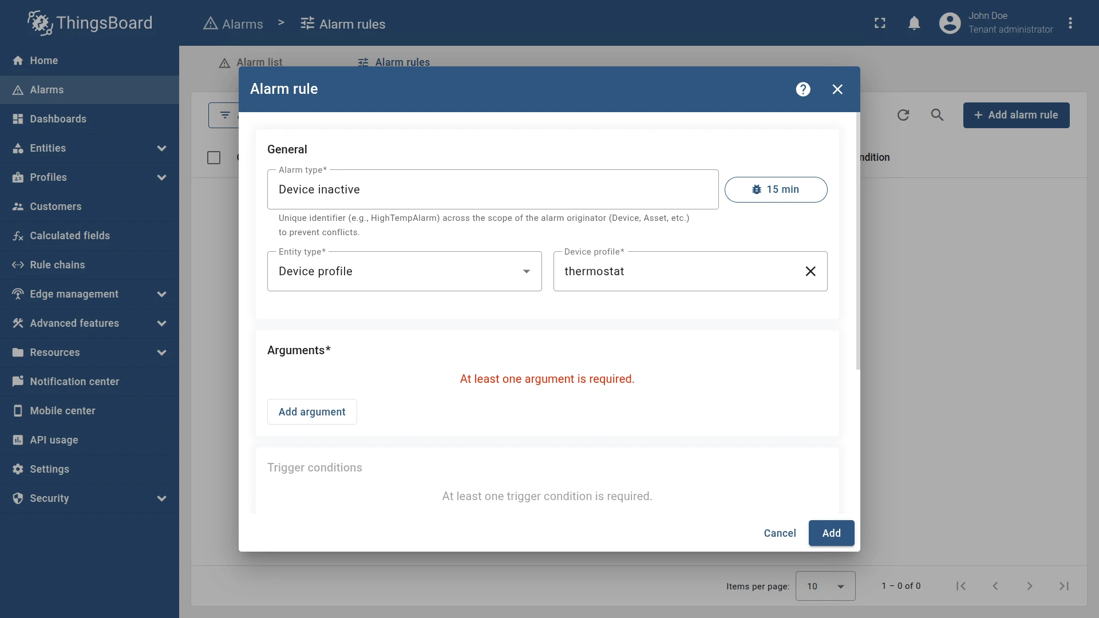This screenshot has width=1099, height=618.
Task: Open Items per page dropdown
Action: point(825,586)
